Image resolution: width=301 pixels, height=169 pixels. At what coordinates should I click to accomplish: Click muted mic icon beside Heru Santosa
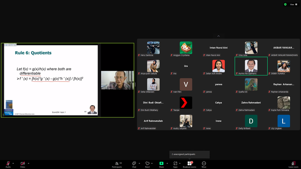tap(139, 55)
